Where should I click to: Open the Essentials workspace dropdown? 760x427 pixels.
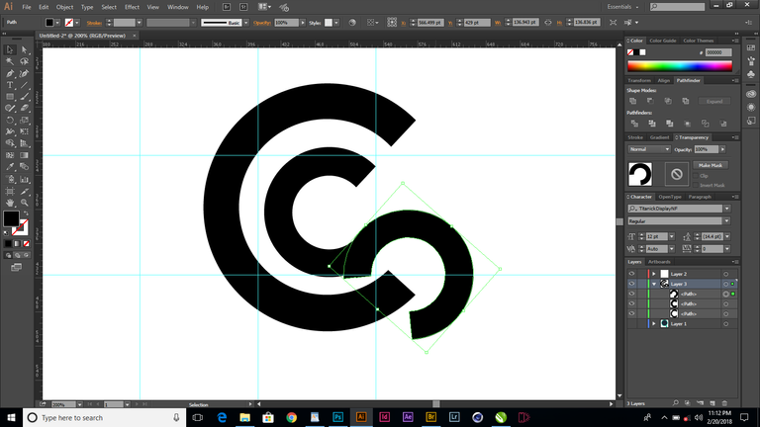(622, 7)
